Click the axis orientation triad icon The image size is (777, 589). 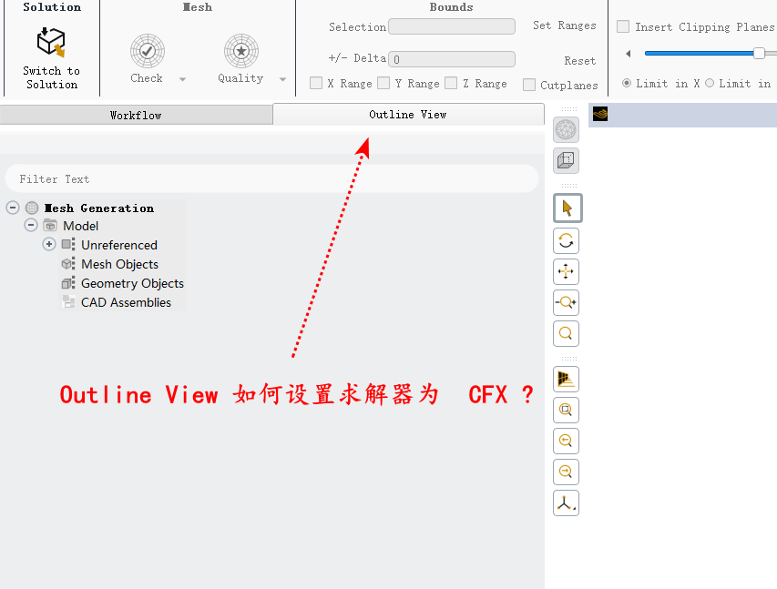pyautogui.click(x=566, y=503)
